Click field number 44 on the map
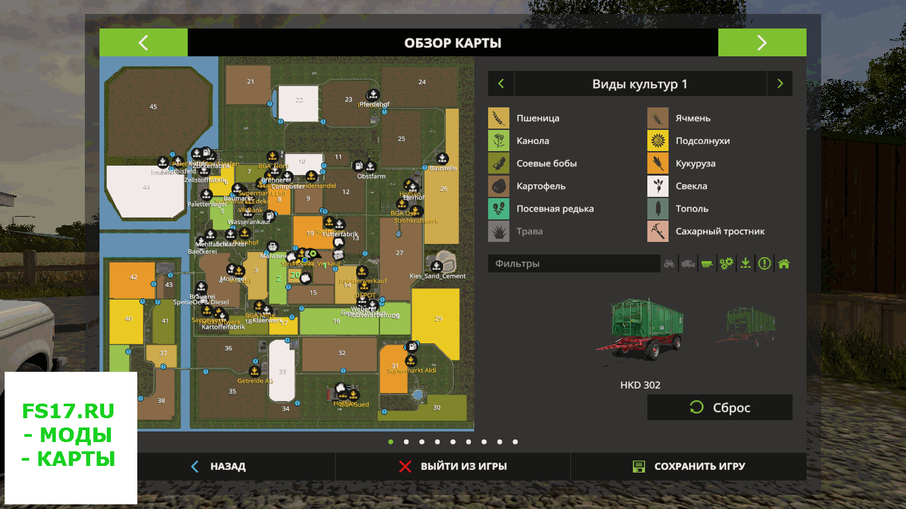The height and width of the screenshot is (509, 906). pos(146,188)
